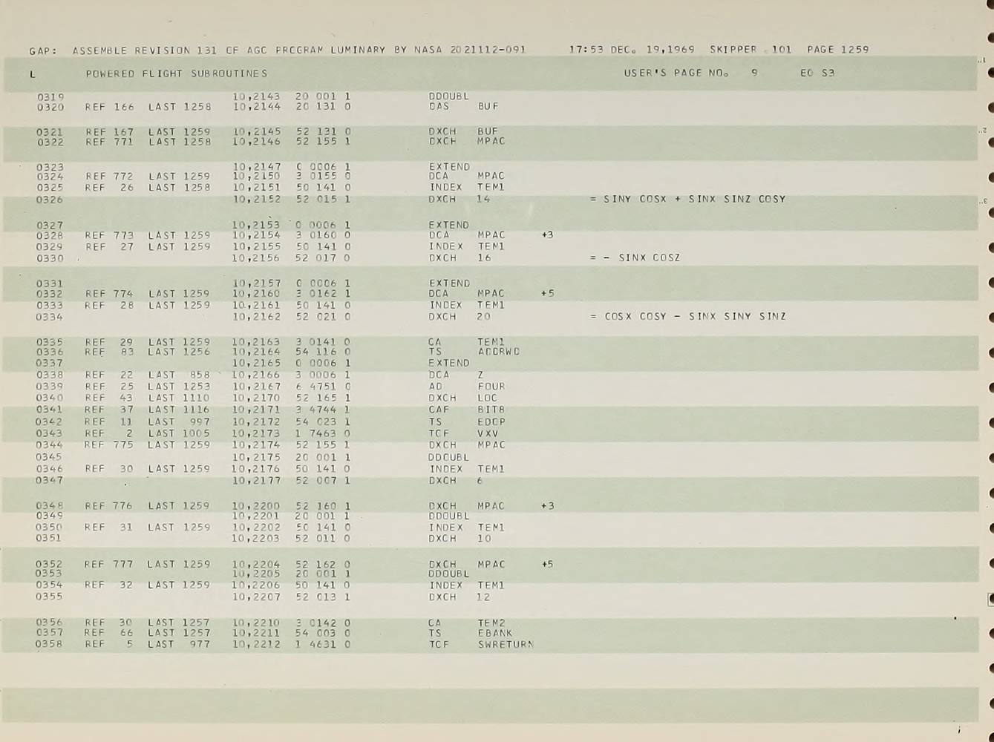This screenshot has height=742, width=994.
Task: Click line number 0326
Action: point(50,200)
